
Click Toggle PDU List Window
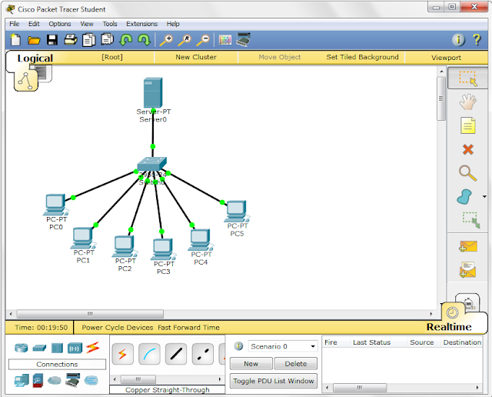click(274, 381)
